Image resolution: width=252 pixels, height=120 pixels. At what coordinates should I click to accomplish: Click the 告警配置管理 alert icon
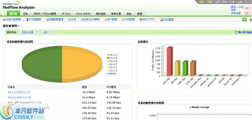pos(47,19)
